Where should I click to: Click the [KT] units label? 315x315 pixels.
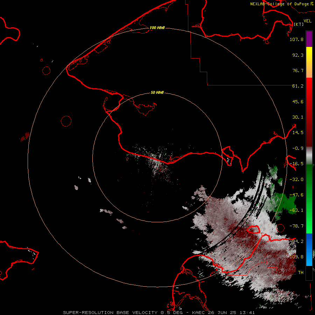[x=299, y=24]
